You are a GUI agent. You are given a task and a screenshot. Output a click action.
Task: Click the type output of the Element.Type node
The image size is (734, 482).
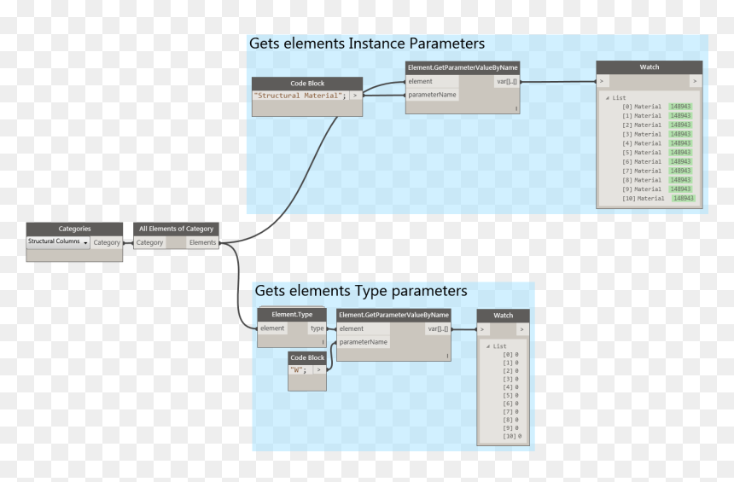(317, 328)
